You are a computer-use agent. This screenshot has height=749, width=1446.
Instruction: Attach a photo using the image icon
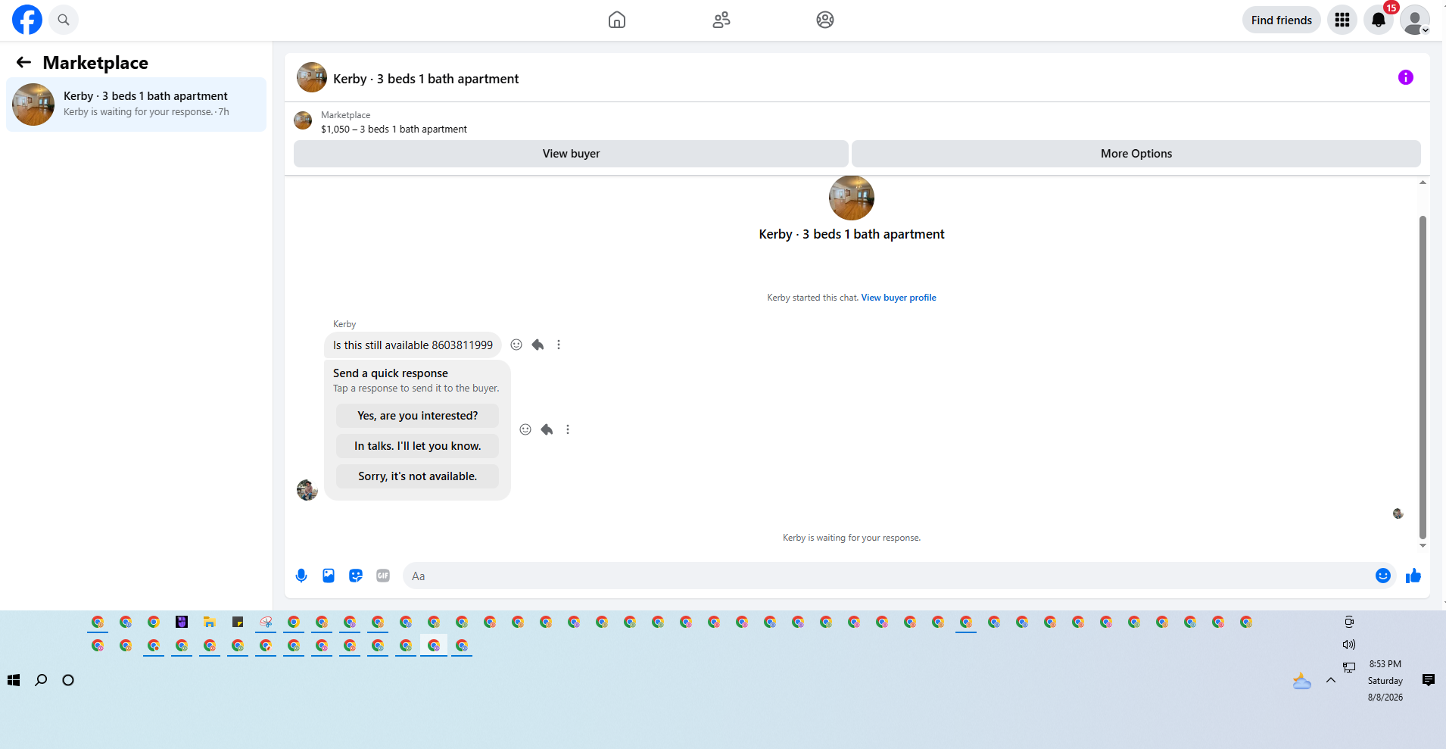tap(329, 576)
